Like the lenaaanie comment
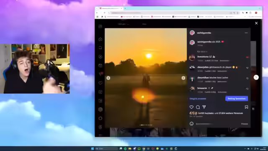The height and width of the screenshot is (151, 268). tap(247, 89)
